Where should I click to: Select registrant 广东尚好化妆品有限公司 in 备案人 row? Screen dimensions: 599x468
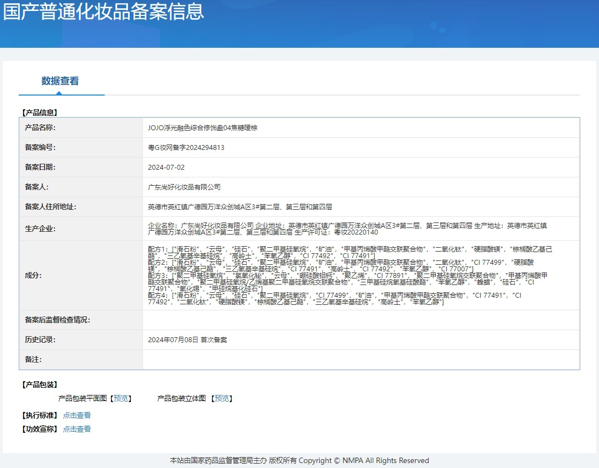click(184, 187)
